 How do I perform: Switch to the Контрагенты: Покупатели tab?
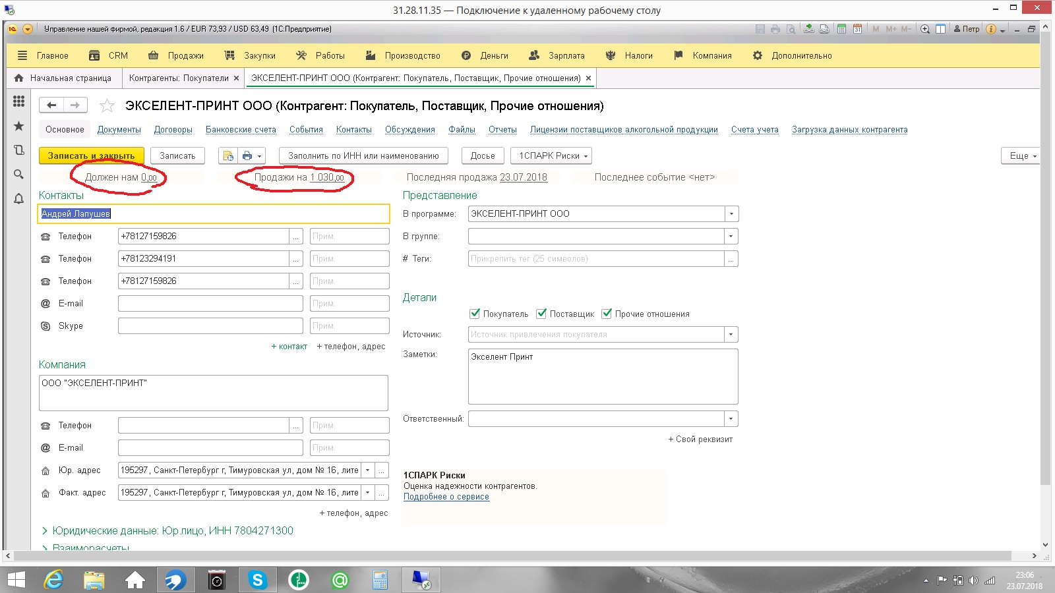tap(178, 78)
